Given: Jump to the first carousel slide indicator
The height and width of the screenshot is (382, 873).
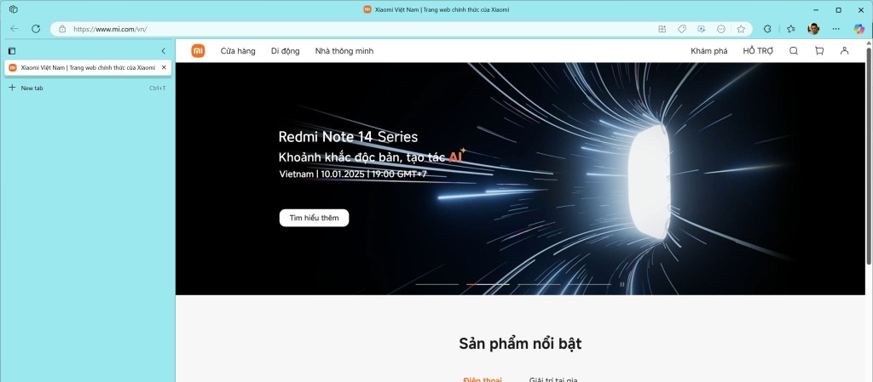Looking at the screenshot, I should click(437, 284).
